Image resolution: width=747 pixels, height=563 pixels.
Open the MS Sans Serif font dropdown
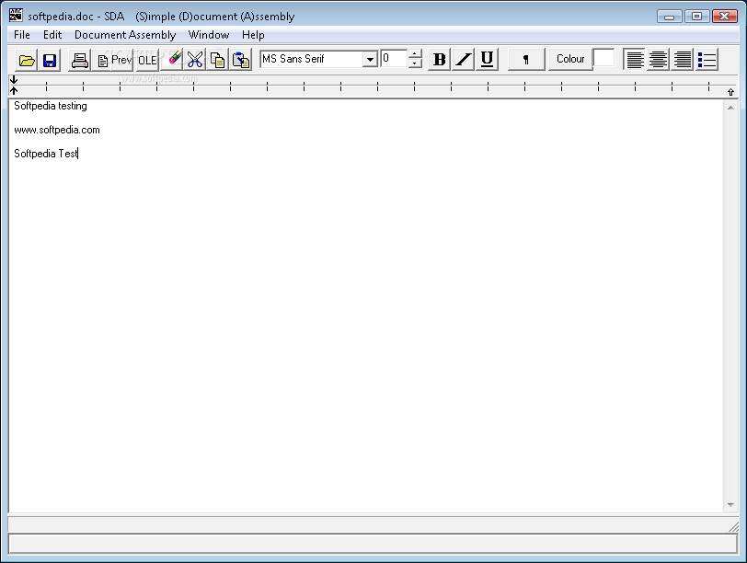click(370, 59)
